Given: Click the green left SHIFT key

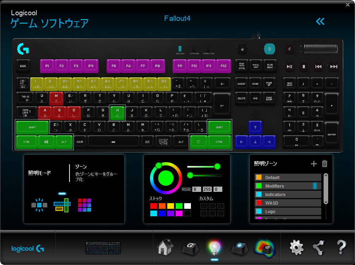Looking at the screenshot, I should click(x=32, y=127).
